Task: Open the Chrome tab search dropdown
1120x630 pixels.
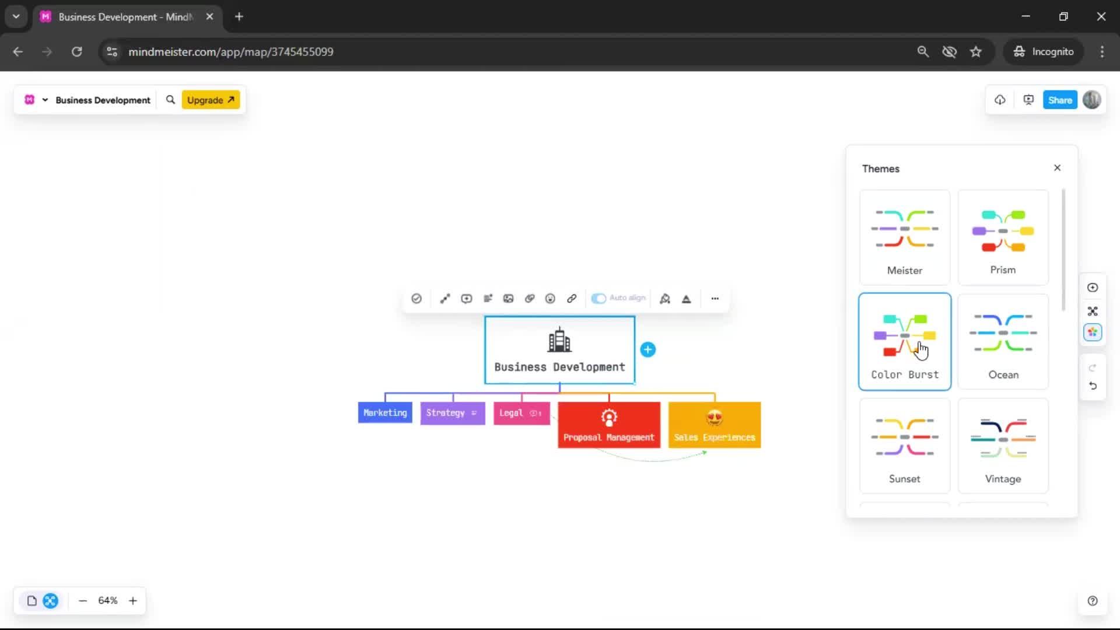Action: point(16,16)
